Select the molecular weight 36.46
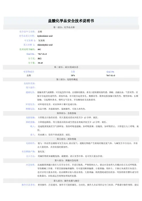This screenshot has width=142, height=201. pos(40,63)
